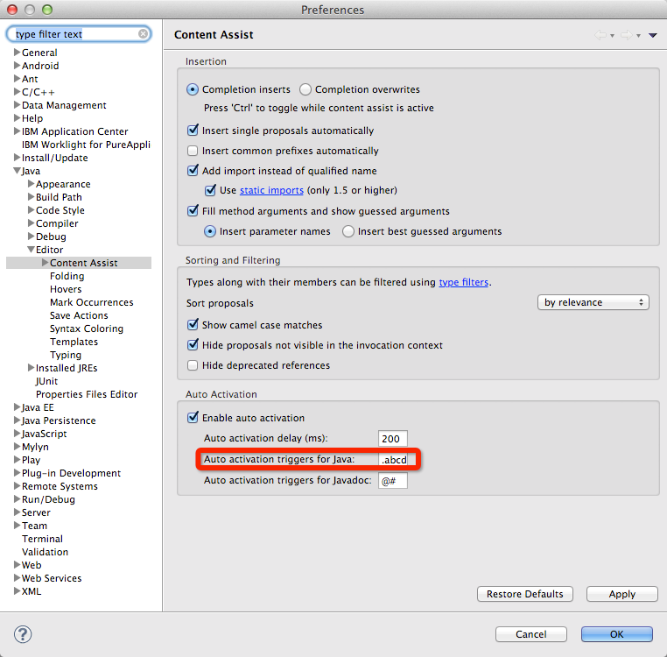Click the forward navigation arrow icon
Image resolution: width=667 pixels, height=657 pixels.
[x=626, y=35]
